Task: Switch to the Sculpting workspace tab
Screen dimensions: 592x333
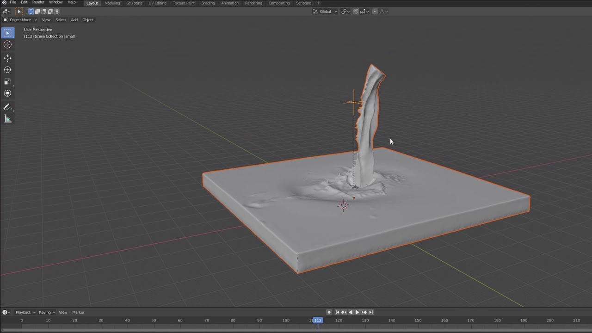Action: (x=134, y=3)
